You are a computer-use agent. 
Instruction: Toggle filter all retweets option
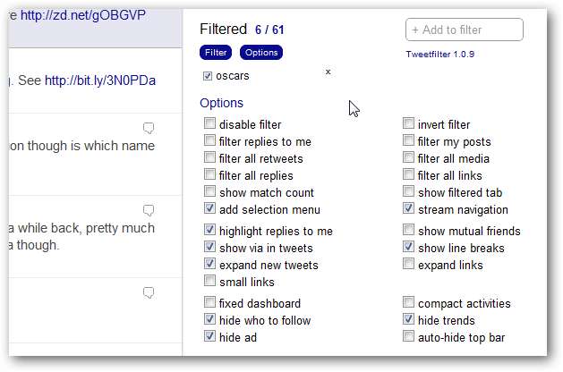coord(209,158)
